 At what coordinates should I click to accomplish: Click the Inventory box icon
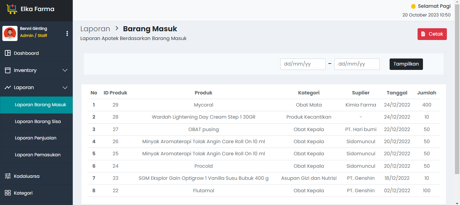(8, 70)
